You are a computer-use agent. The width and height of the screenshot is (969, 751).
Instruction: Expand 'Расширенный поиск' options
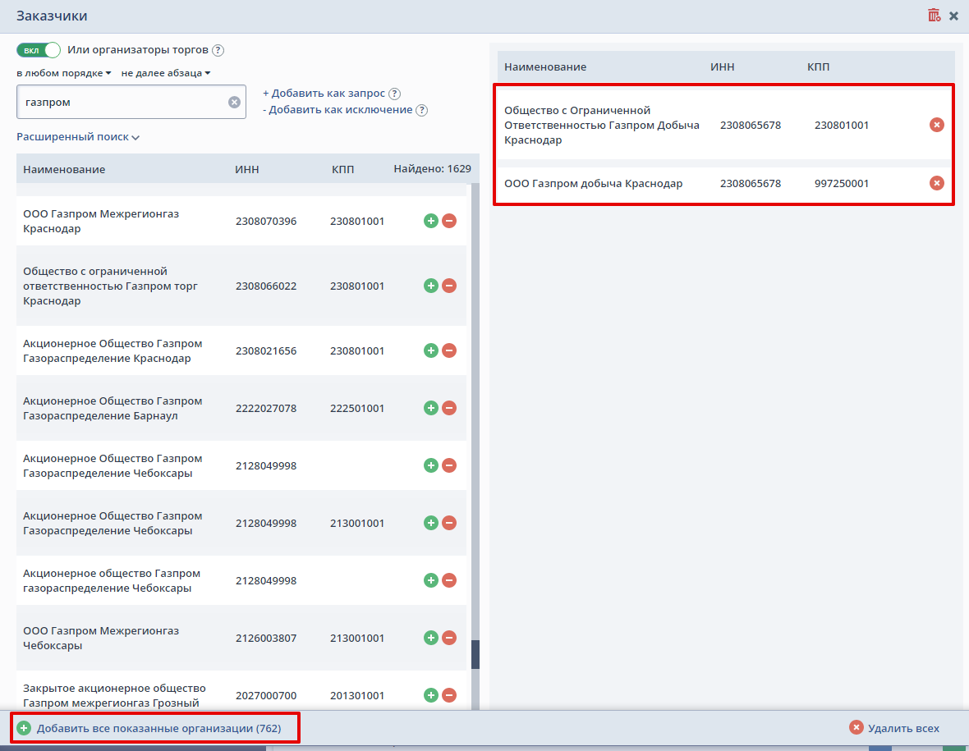point(78,136)
